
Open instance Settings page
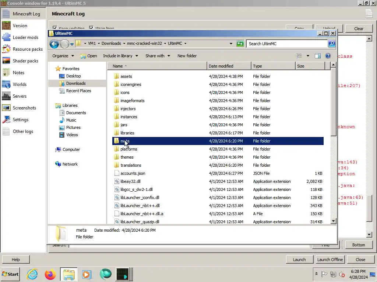(23, 120)
